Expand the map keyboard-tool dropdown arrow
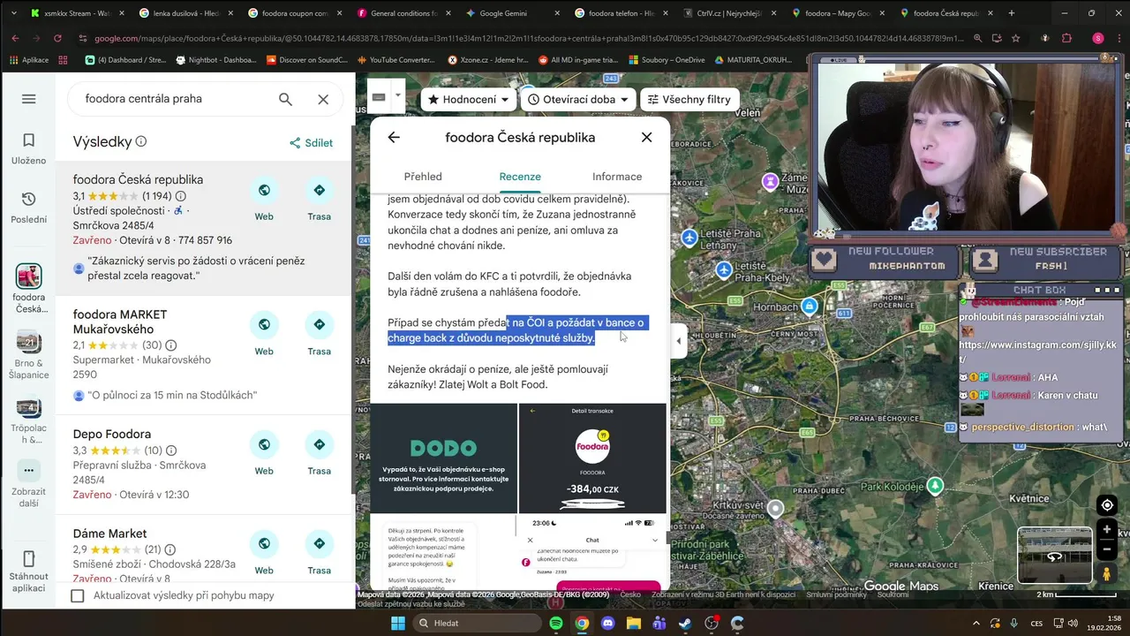The image size is (1130, 636). 398,95
